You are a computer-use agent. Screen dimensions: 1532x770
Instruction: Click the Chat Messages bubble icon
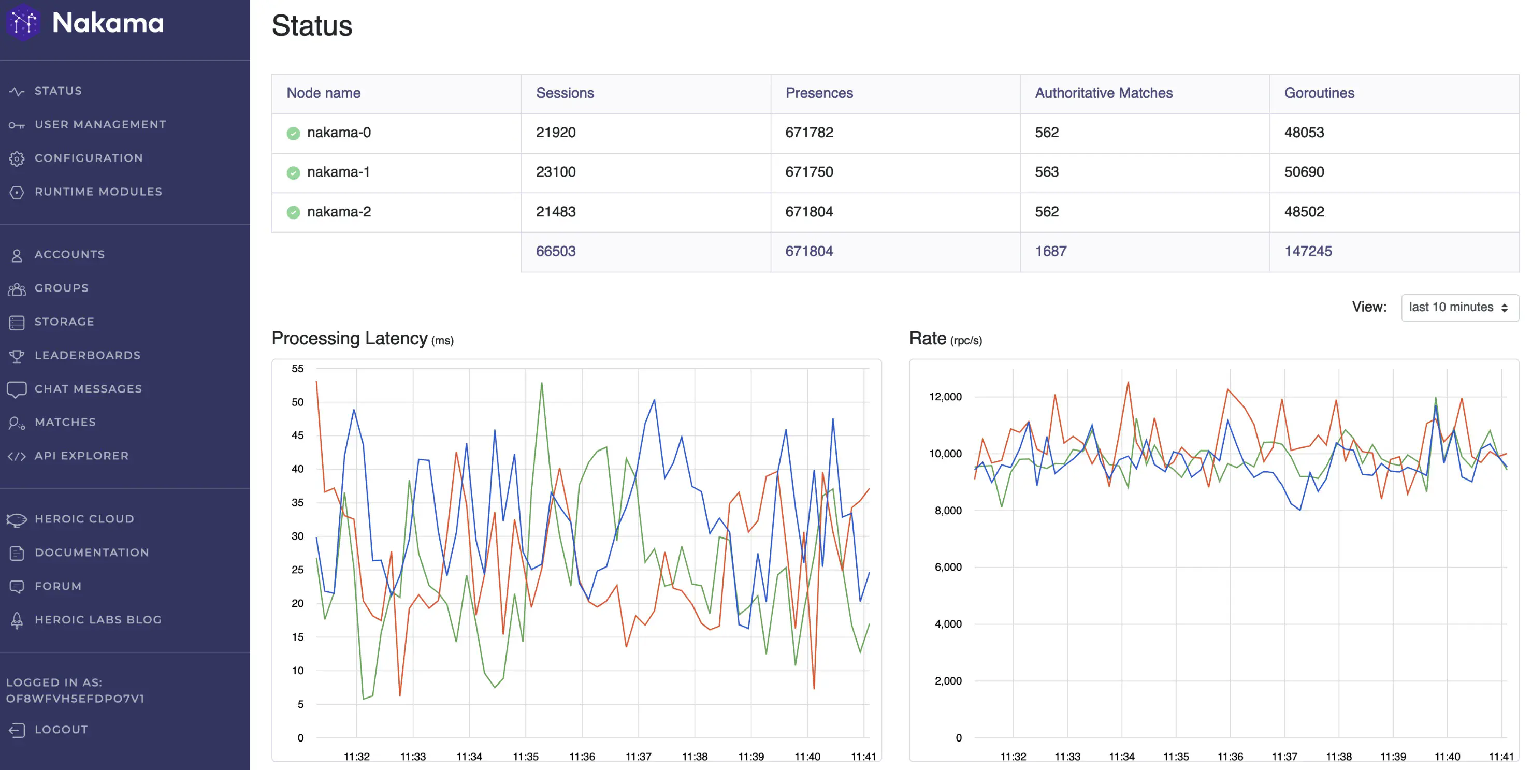pyautogui.click(x=17, y=389)
